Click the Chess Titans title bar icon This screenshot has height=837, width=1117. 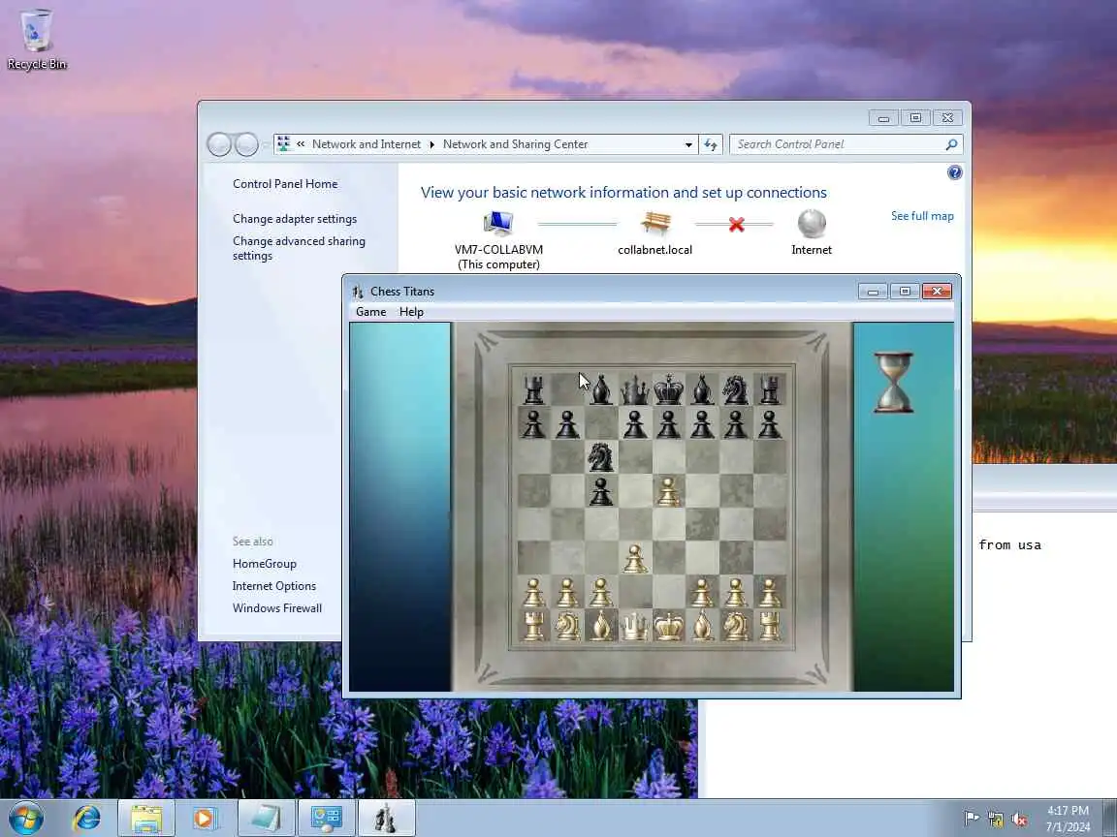point(358,291)
